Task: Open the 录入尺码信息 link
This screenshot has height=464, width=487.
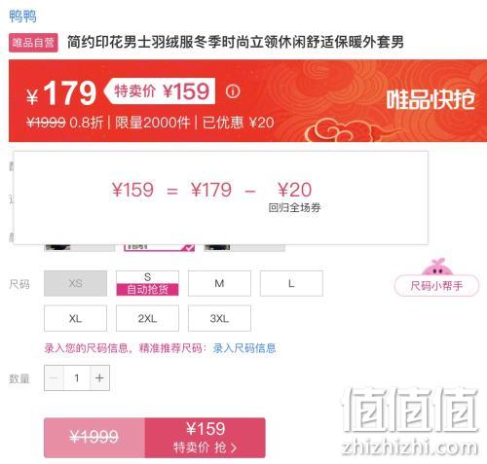Action: [244, 348]
